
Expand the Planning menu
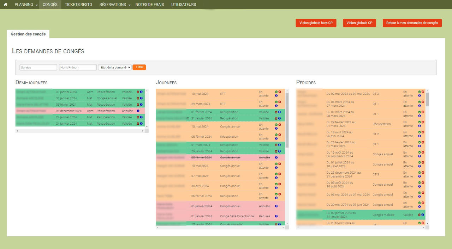coord(26,5)
